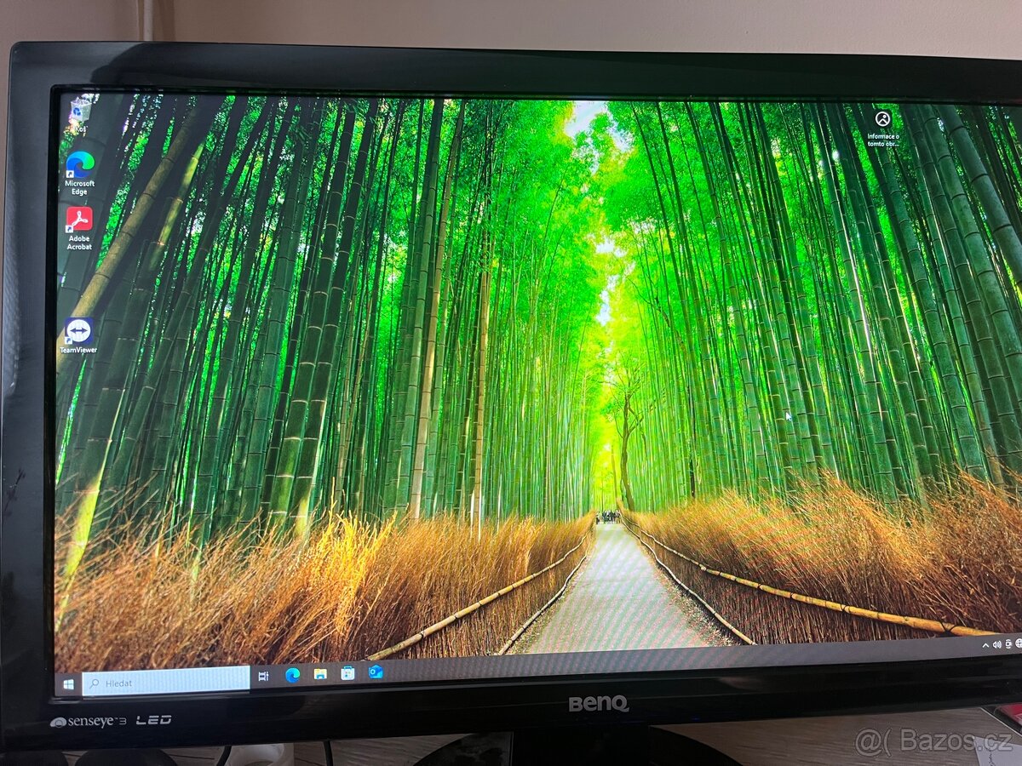Screen dimensions: 1022x766
Task: Click the Windows Spotlight camera icon
Action: coord(882,119)
